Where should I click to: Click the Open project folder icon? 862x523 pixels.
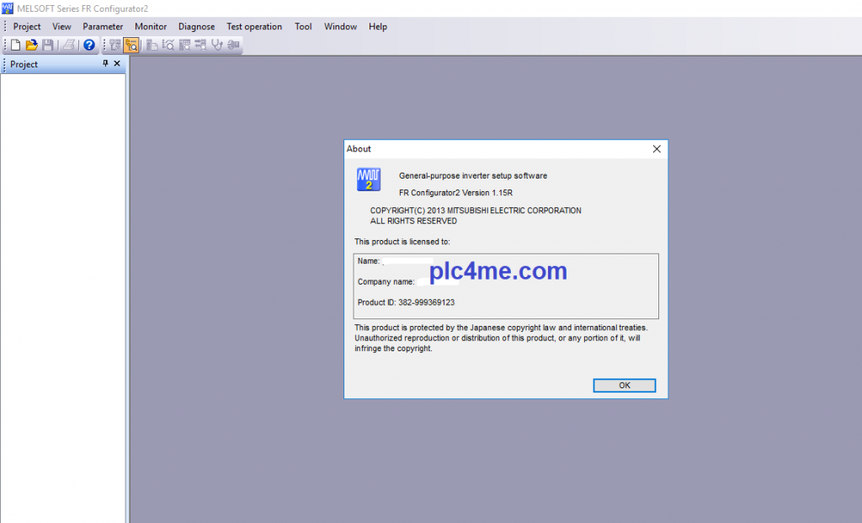[x=31, y=45]
